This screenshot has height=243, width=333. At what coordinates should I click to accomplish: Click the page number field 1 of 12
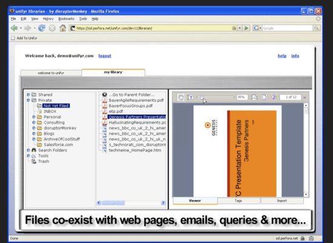tap(291, 97)
